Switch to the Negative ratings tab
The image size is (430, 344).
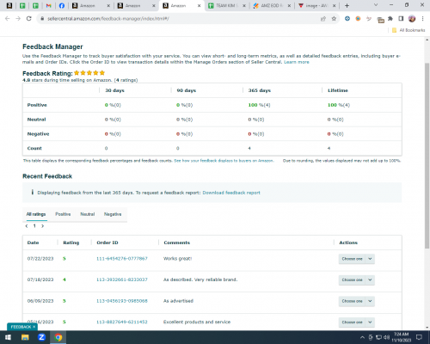click(x=113, y=214)
